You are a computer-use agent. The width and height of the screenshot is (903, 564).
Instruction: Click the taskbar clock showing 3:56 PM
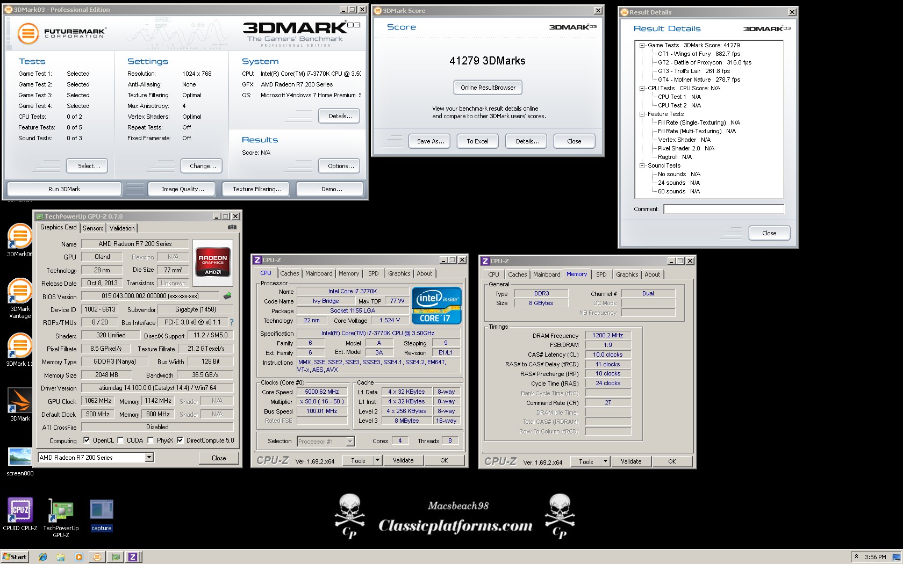point(876,557)
